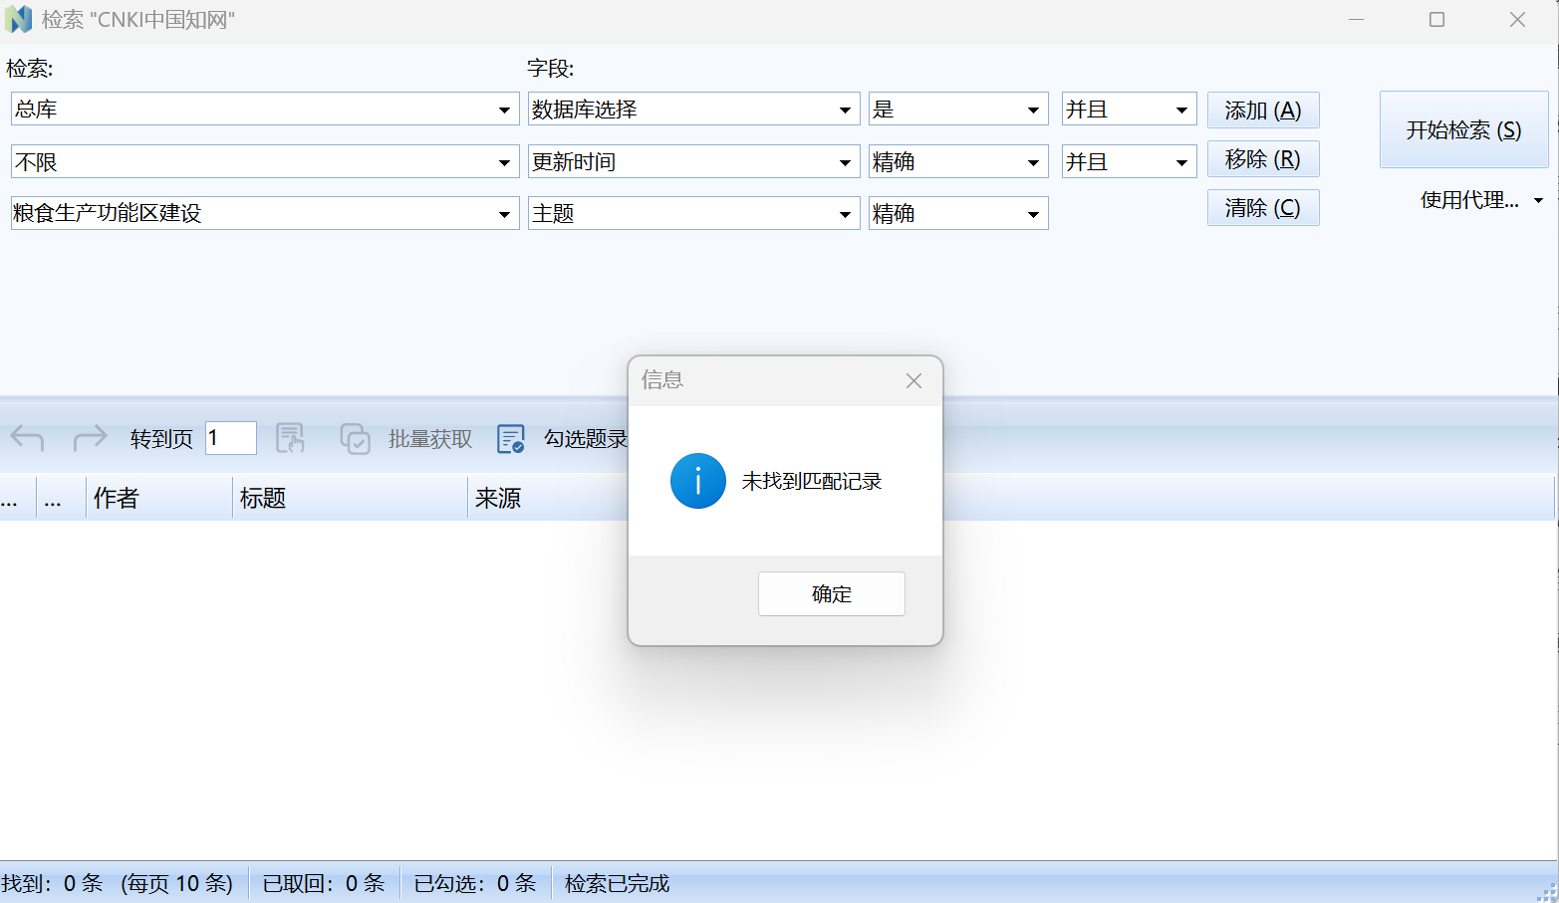Click the 找到: 0 条 status entry
The image size is (1559, 903).
(x=52, y=883)
